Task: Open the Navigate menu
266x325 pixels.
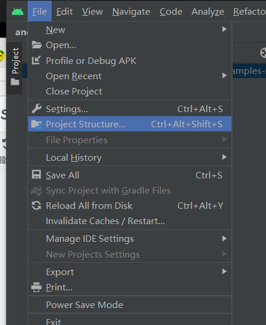Action: click(131, 12)
